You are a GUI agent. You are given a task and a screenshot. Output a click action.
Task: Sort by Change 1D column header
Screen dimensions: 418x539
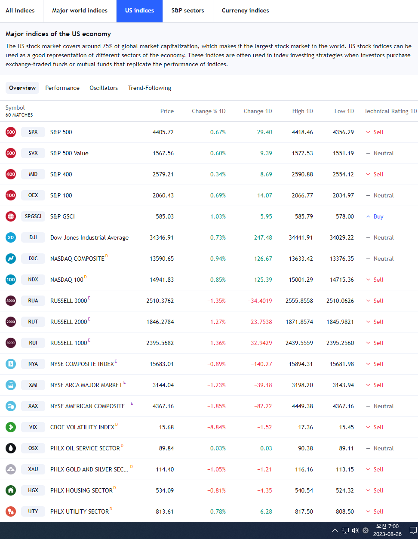tap(258, 111)
